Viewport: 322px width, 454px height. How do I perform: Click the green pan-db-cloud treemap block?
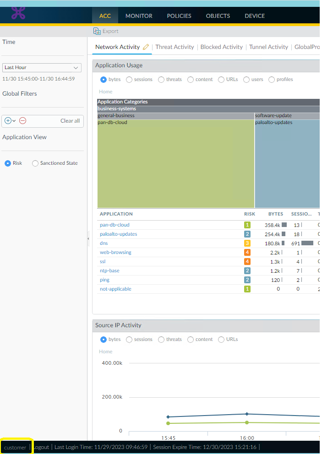[176, 165]
